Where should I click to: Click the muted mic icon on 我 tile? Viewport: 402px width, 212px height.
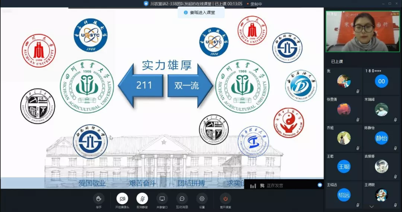click(x=358, y=91)
